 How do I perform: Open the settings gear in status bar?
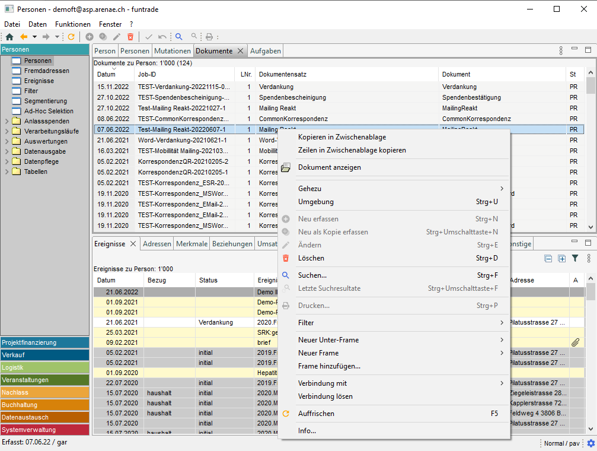pyautogui.click(x=590, y=444)
